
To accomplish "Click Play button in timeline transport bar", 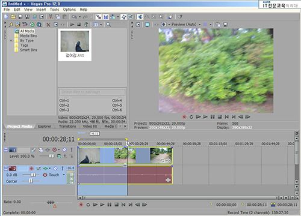I will pos(102,205).
